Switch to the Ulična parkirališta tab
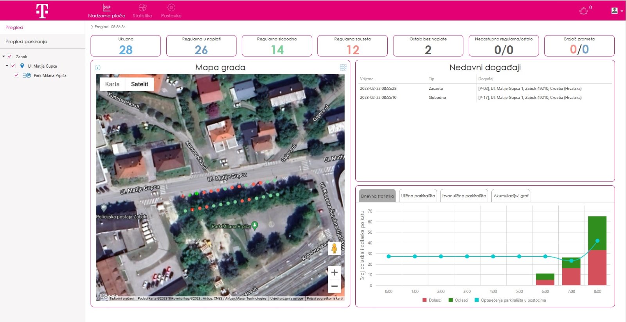This screenshot has width=626, height=322. tap(418, 196)
